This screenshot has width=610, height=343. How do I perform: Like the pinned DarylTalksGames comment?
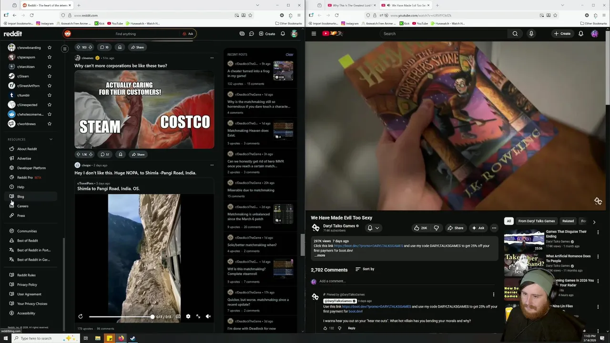click(325, 328)
